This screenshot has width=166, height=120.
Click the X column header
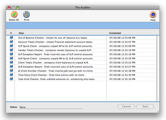tap(11, 33)
